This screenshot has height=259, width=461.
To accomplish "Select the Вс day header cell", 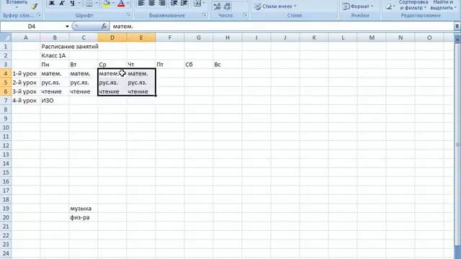I will [x=228, y=65].
